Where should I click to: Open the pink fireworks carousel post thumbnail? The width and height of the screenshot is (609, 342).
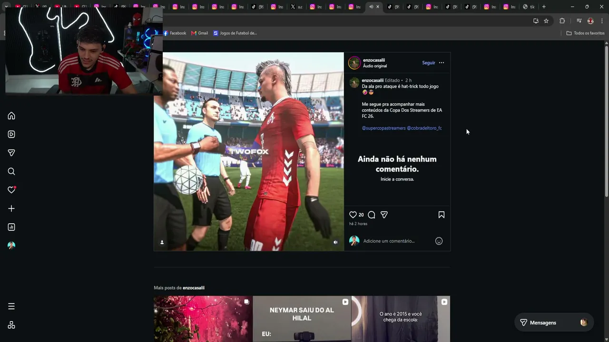click(203, 319)
